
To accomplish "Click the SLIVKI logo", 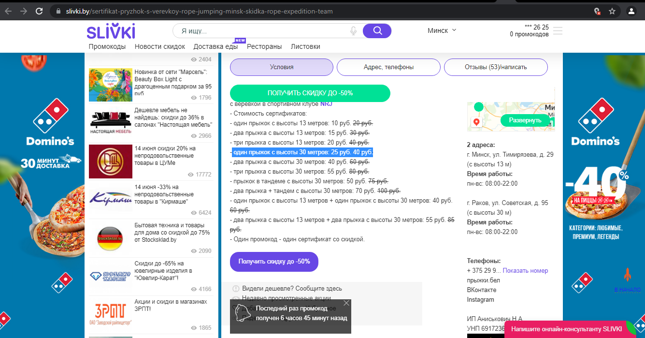I will pos(111,31).
